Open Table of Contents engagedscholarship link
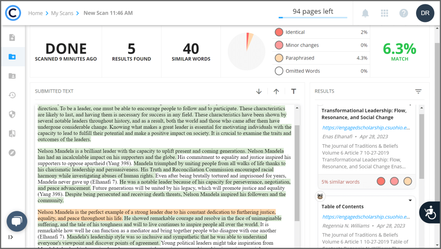The image size is (441, 249). point(366,217)
